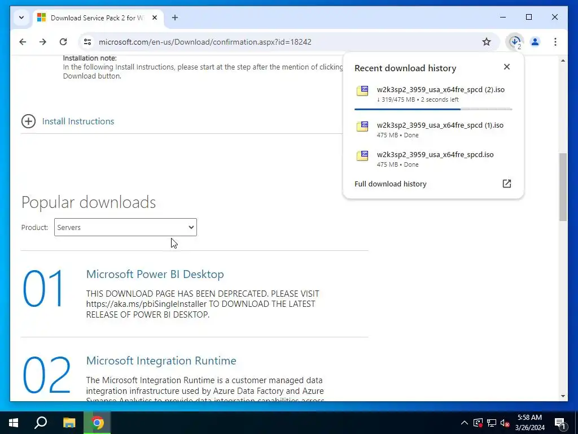Click the external link icon for download history
Image resolution: width=578 pixels, height=434 pixels.
click(507, 184)
